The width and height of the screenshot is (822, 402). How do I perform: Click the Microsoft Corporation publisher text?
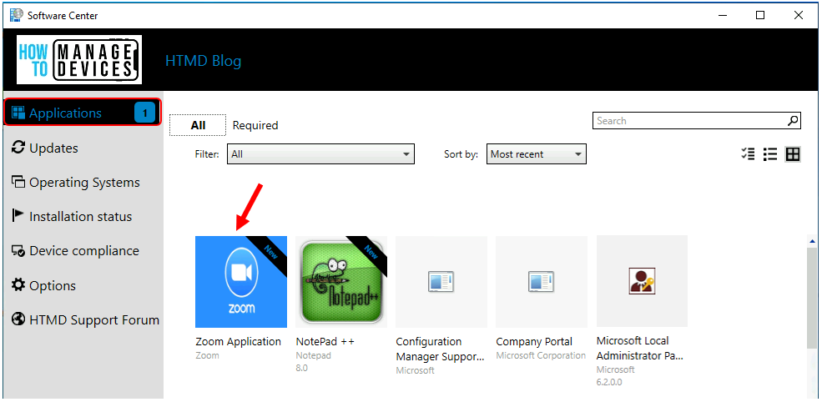pos(541,355)
